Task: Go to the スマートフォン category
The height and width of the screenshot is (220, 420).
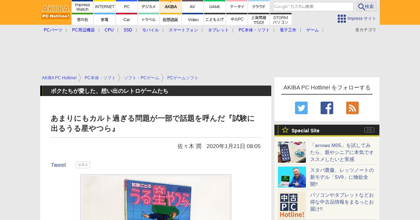Action: click(x=183, y=30)
